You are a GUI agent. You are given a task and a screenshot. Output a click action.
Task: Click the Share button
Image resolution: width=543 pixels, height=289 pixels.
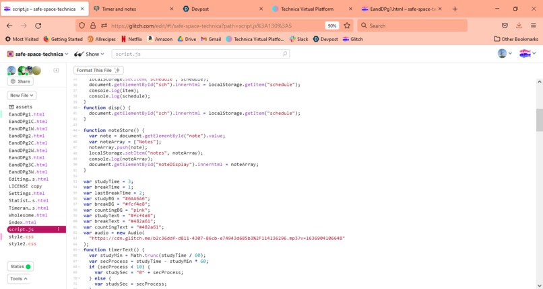pyautogui.click(x=20, y=81)
